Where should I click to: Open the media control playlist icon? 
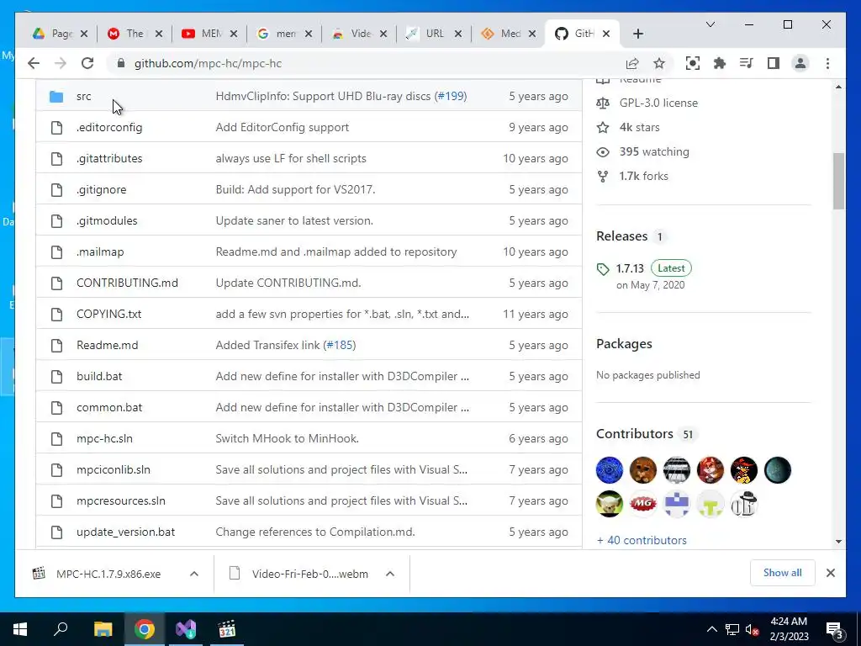click(746, 63)
